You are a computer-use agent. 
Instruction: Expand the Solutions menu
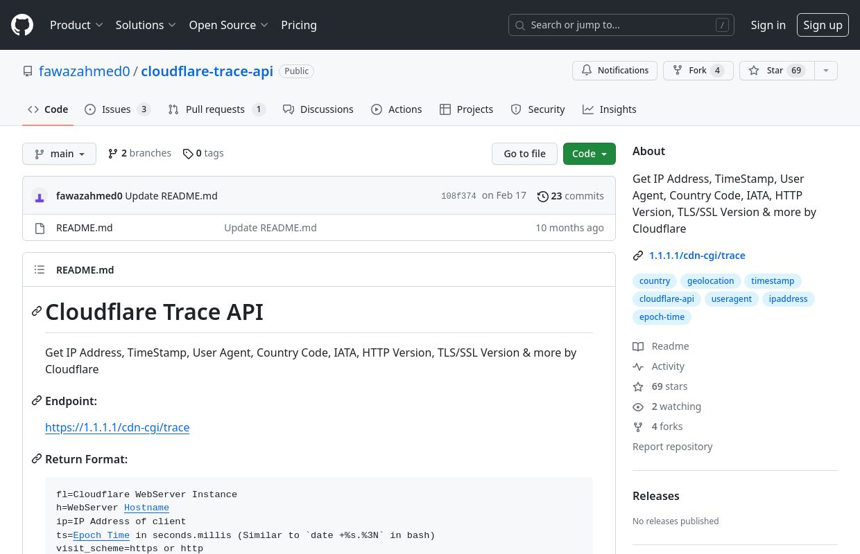coord(146,25)
